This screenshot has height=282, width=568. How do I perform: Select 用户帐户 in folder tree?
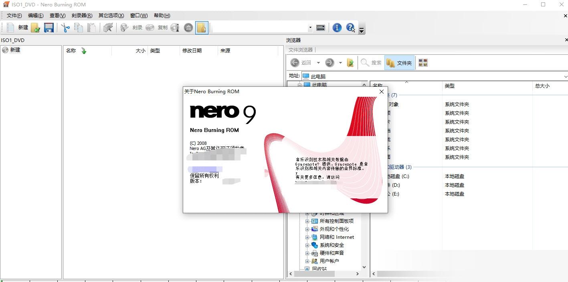point(329,261)
